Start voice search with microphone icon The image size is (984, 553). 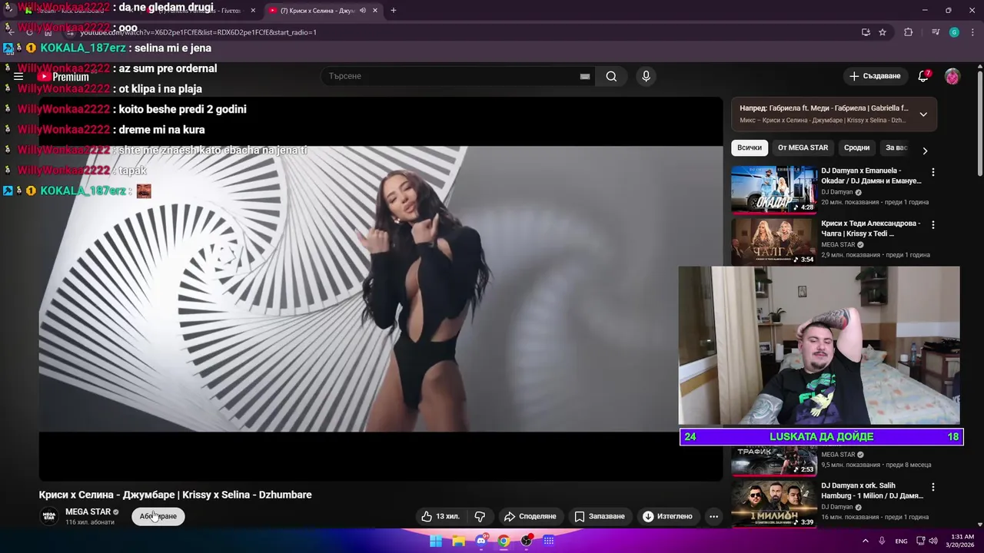pos(646,76)
